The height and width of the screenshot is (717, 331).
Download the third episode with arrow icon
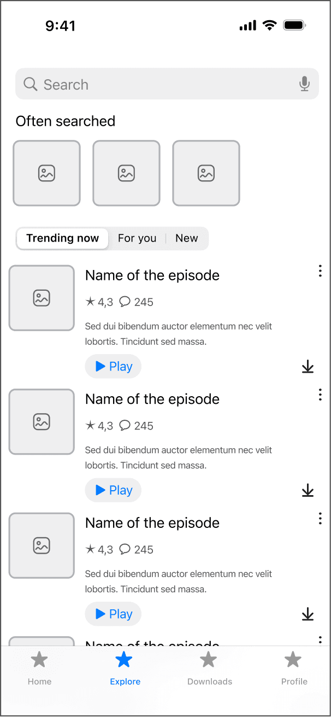pos(308,614)
